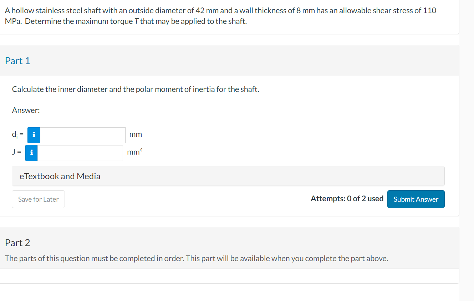Click the mm unit label after d_i
Image resolution: width=474 pixels, height=301 pixels.
[x=136, y=135]
